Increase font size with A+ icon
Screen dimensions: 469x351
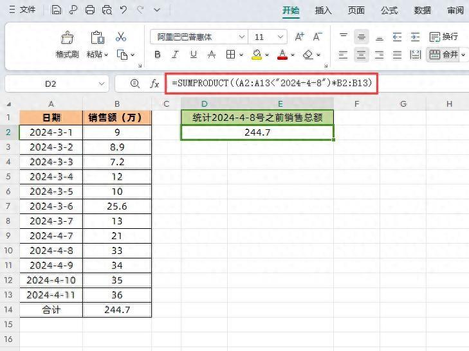pos(299,37)
